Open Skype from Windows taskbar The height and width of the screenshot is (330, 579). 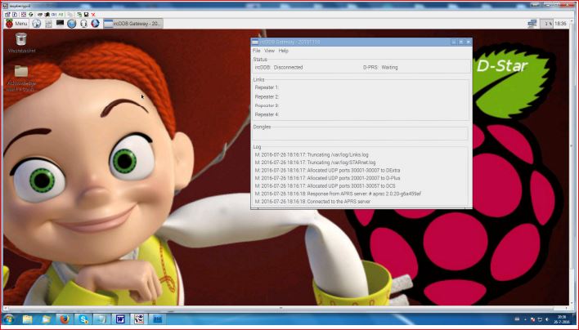coord(83,319)
